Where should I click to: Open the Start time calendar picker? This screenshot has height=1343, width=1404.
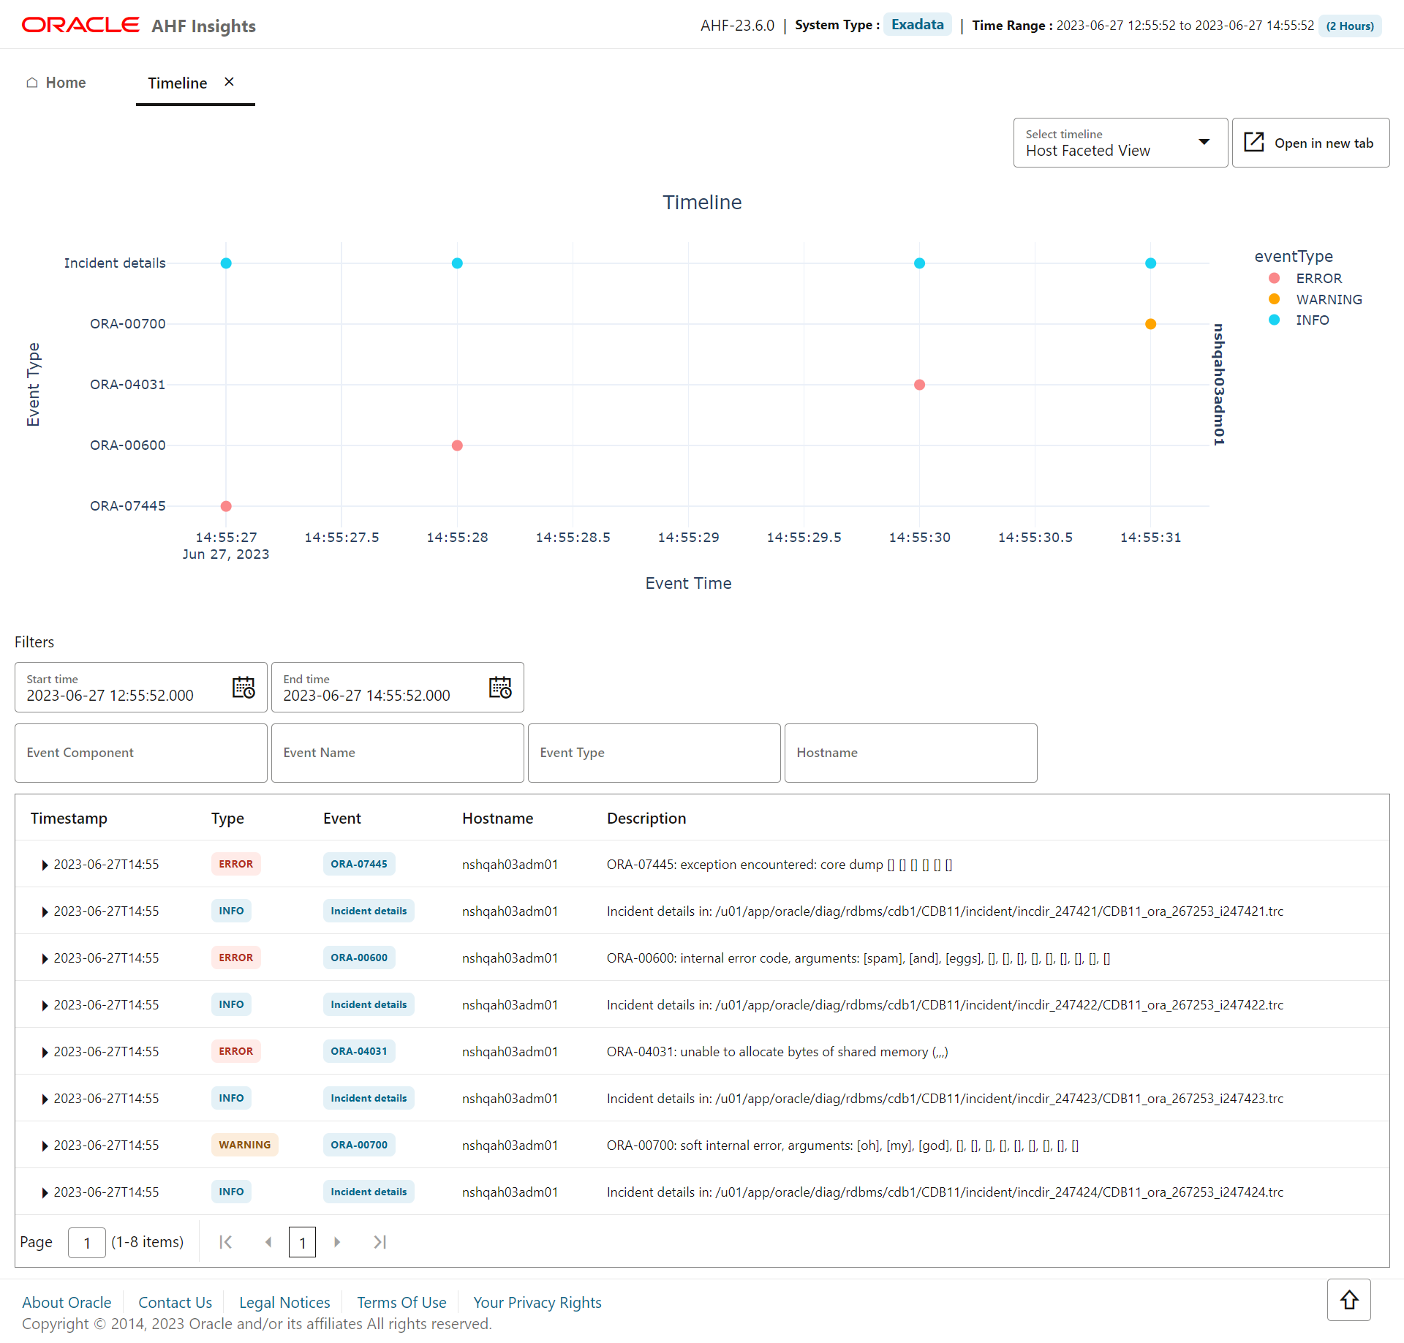[244, 688]
